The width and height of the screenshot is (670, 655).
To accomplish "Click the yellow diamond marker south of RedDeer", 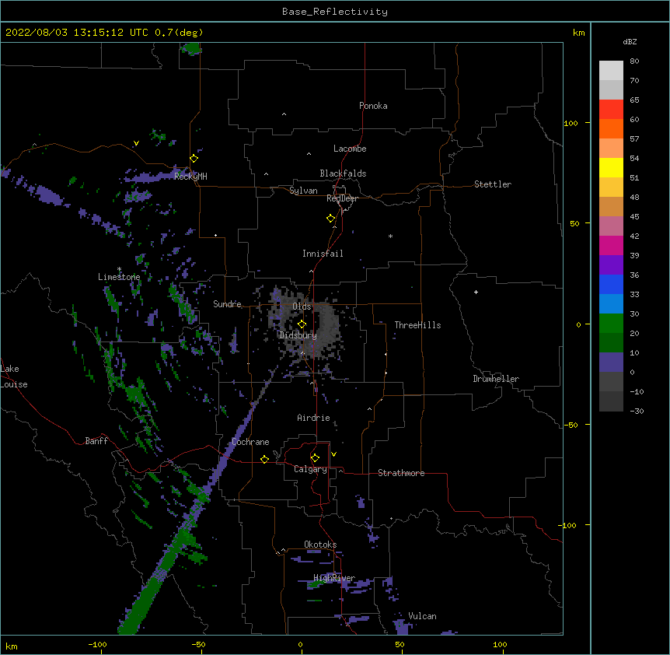I will click(x=331, y=219).
